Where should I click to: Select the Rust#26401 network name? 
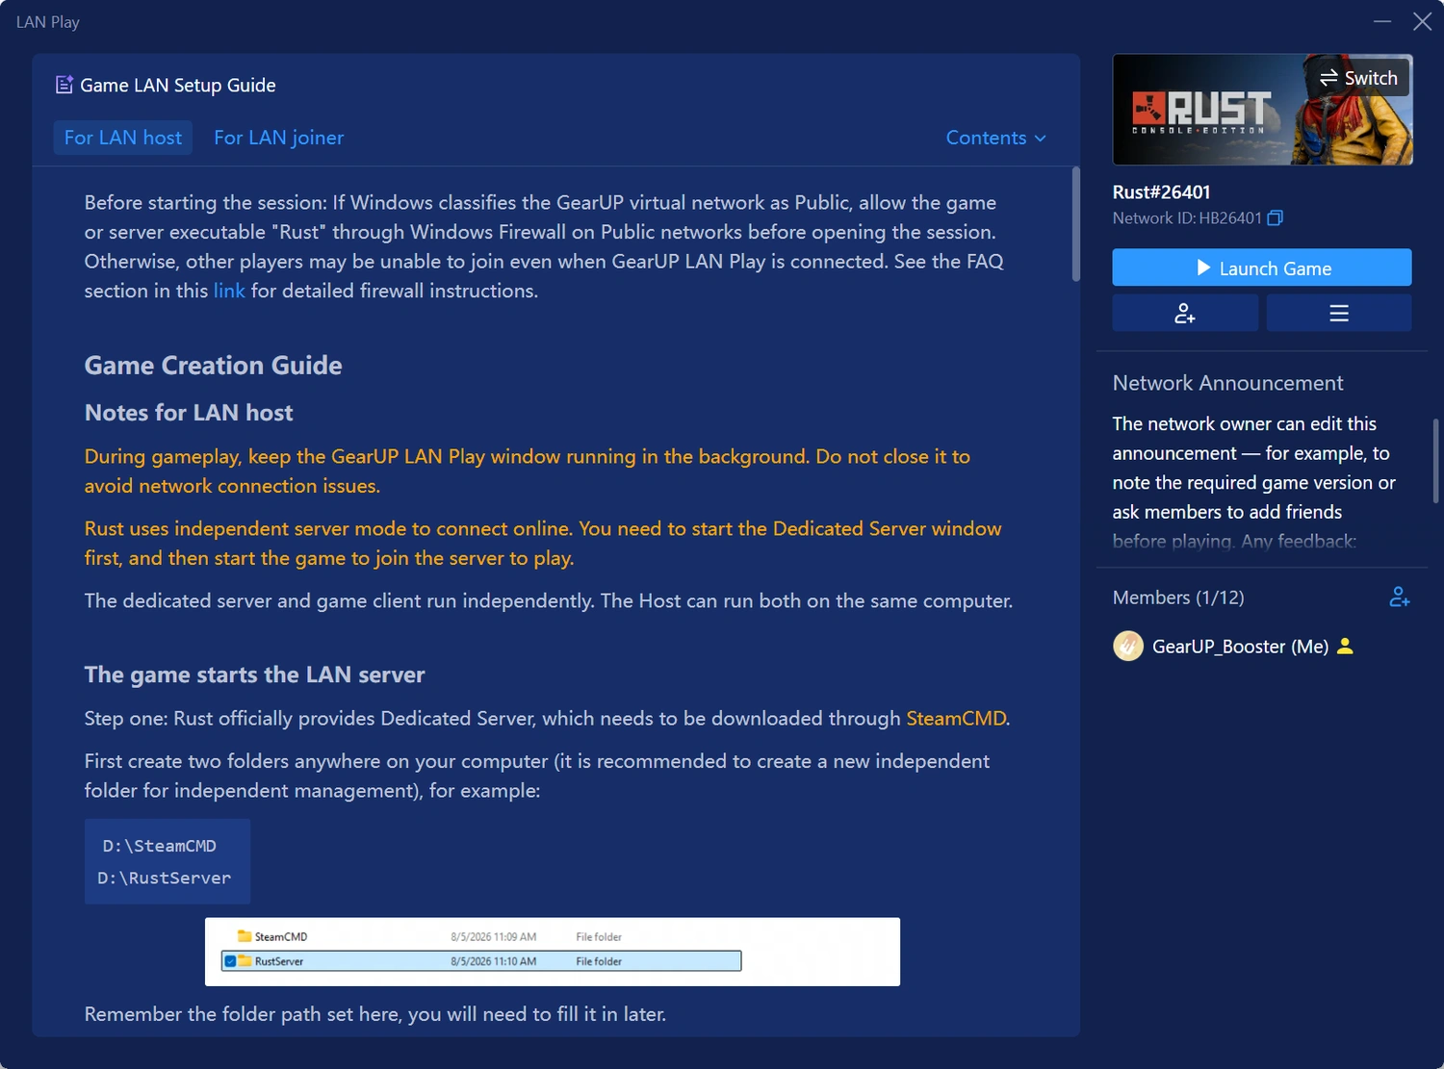point(1161,191)
